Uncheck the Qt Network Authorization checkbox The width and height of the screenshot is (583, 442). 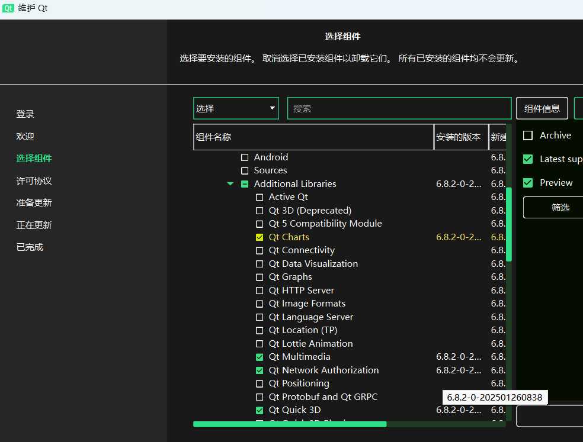point(260,370)
